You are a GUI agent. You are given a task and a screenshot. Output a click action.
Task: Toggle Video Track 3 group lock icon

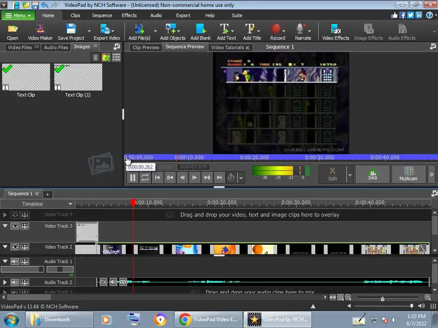pos(25,226)
